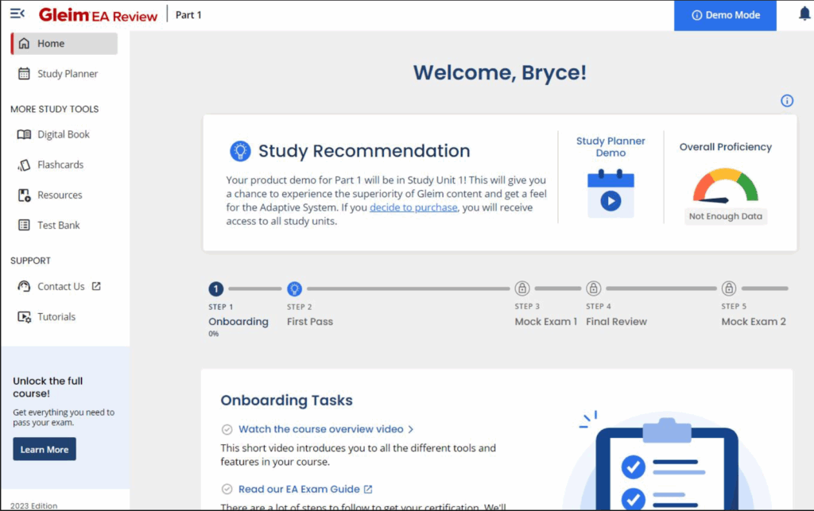Open the notifications bell
Viewport: 814px width, 511px height.
coord(804,14)
